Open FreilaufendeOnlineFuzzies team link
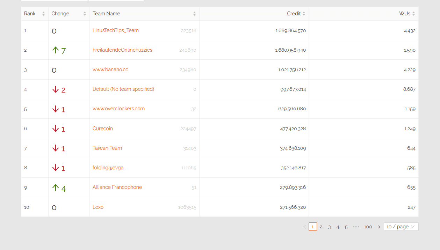This screenshot has height=250, width=440. tap(122, 50)
